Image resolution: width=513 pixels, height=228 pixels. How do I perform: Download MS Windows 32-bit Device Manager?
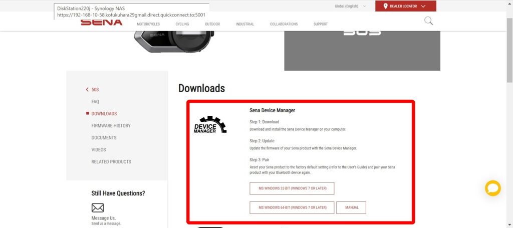point(292,188)
